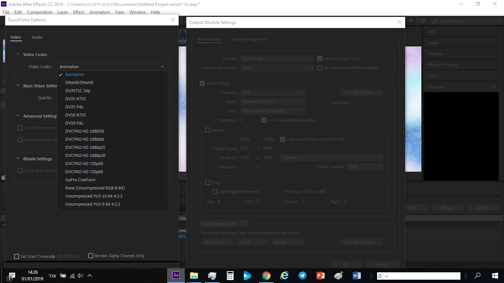Open Telegram from the taskbar
Image resolution: width=504 pixels, height=283 pixels.
[x=302, y=275]
